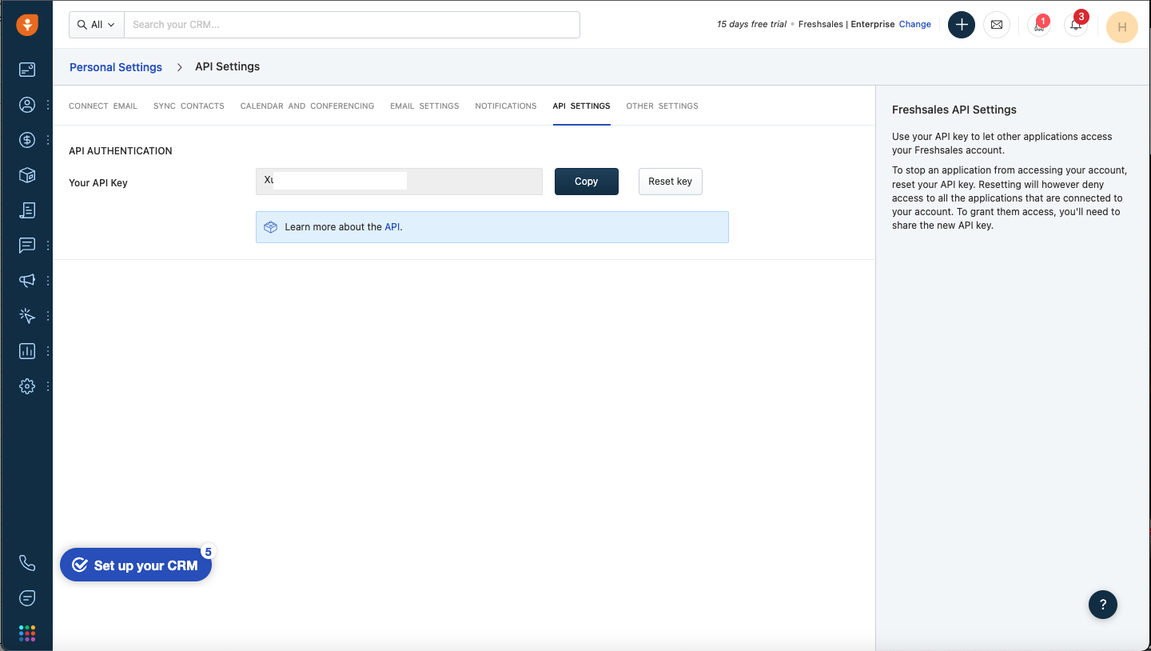Image resolution: width=1151 pixels, height=651 pixels.
Task: Open the chat message icon at the bottom of the sidebar
Action: pos(27,598)
